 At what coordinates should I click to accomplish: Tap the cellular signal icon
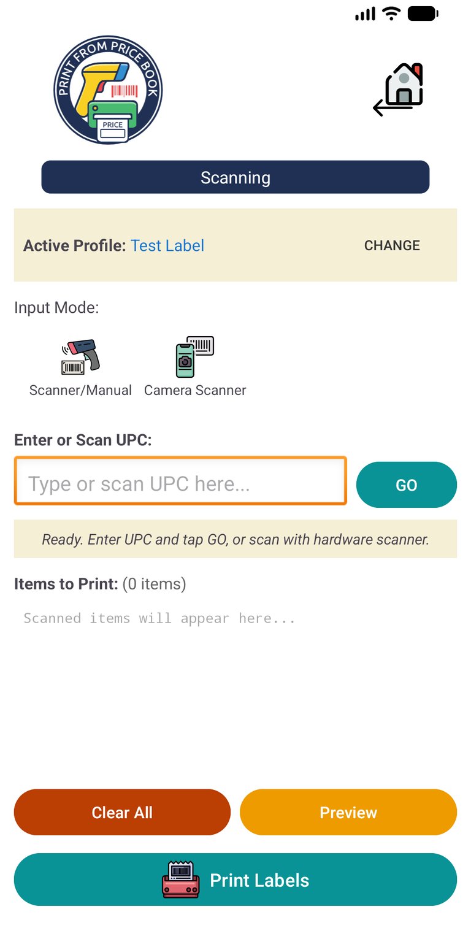(x=365, y=13)
